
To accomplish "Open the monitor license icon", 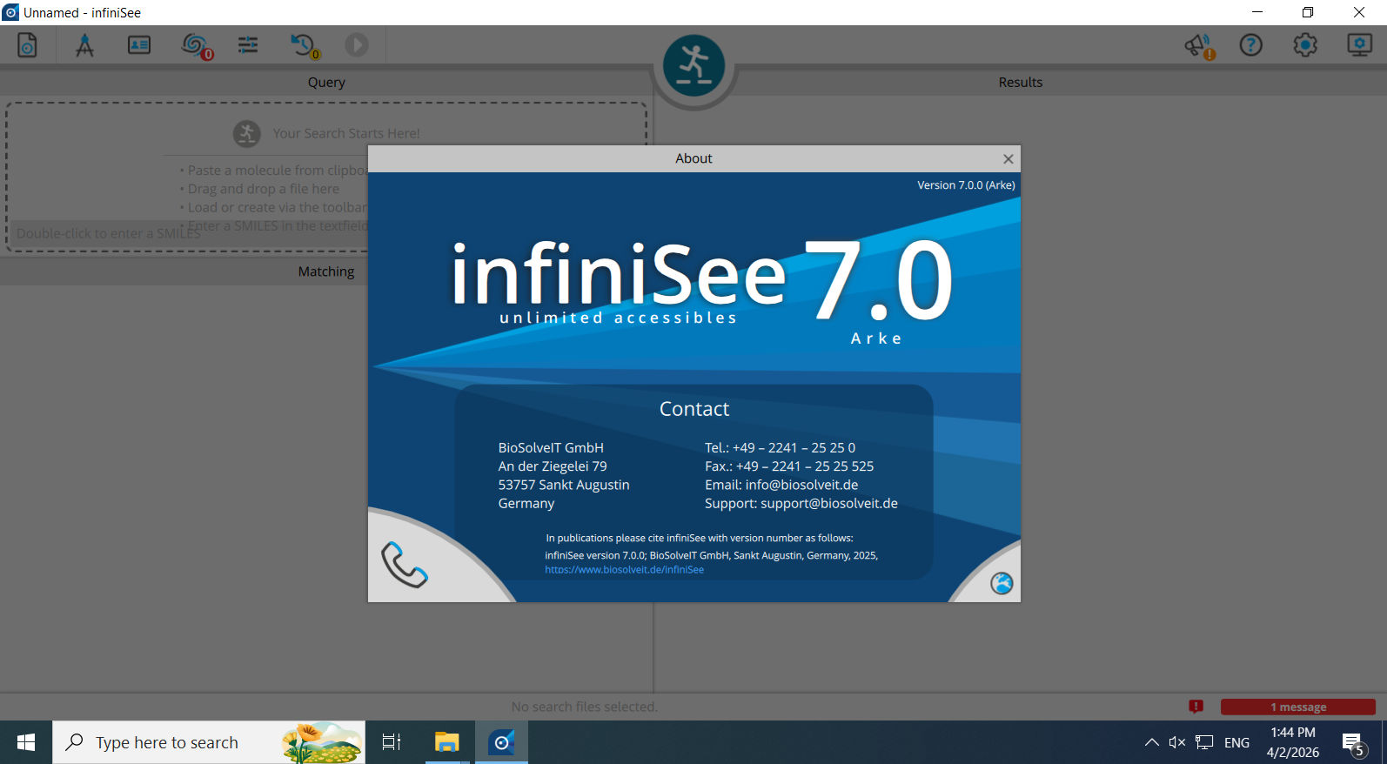I will pos(1359,44).
